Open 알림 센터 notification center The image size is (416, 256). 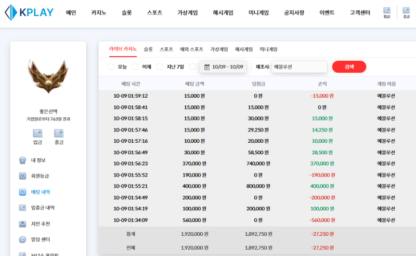tap(42, 239)
